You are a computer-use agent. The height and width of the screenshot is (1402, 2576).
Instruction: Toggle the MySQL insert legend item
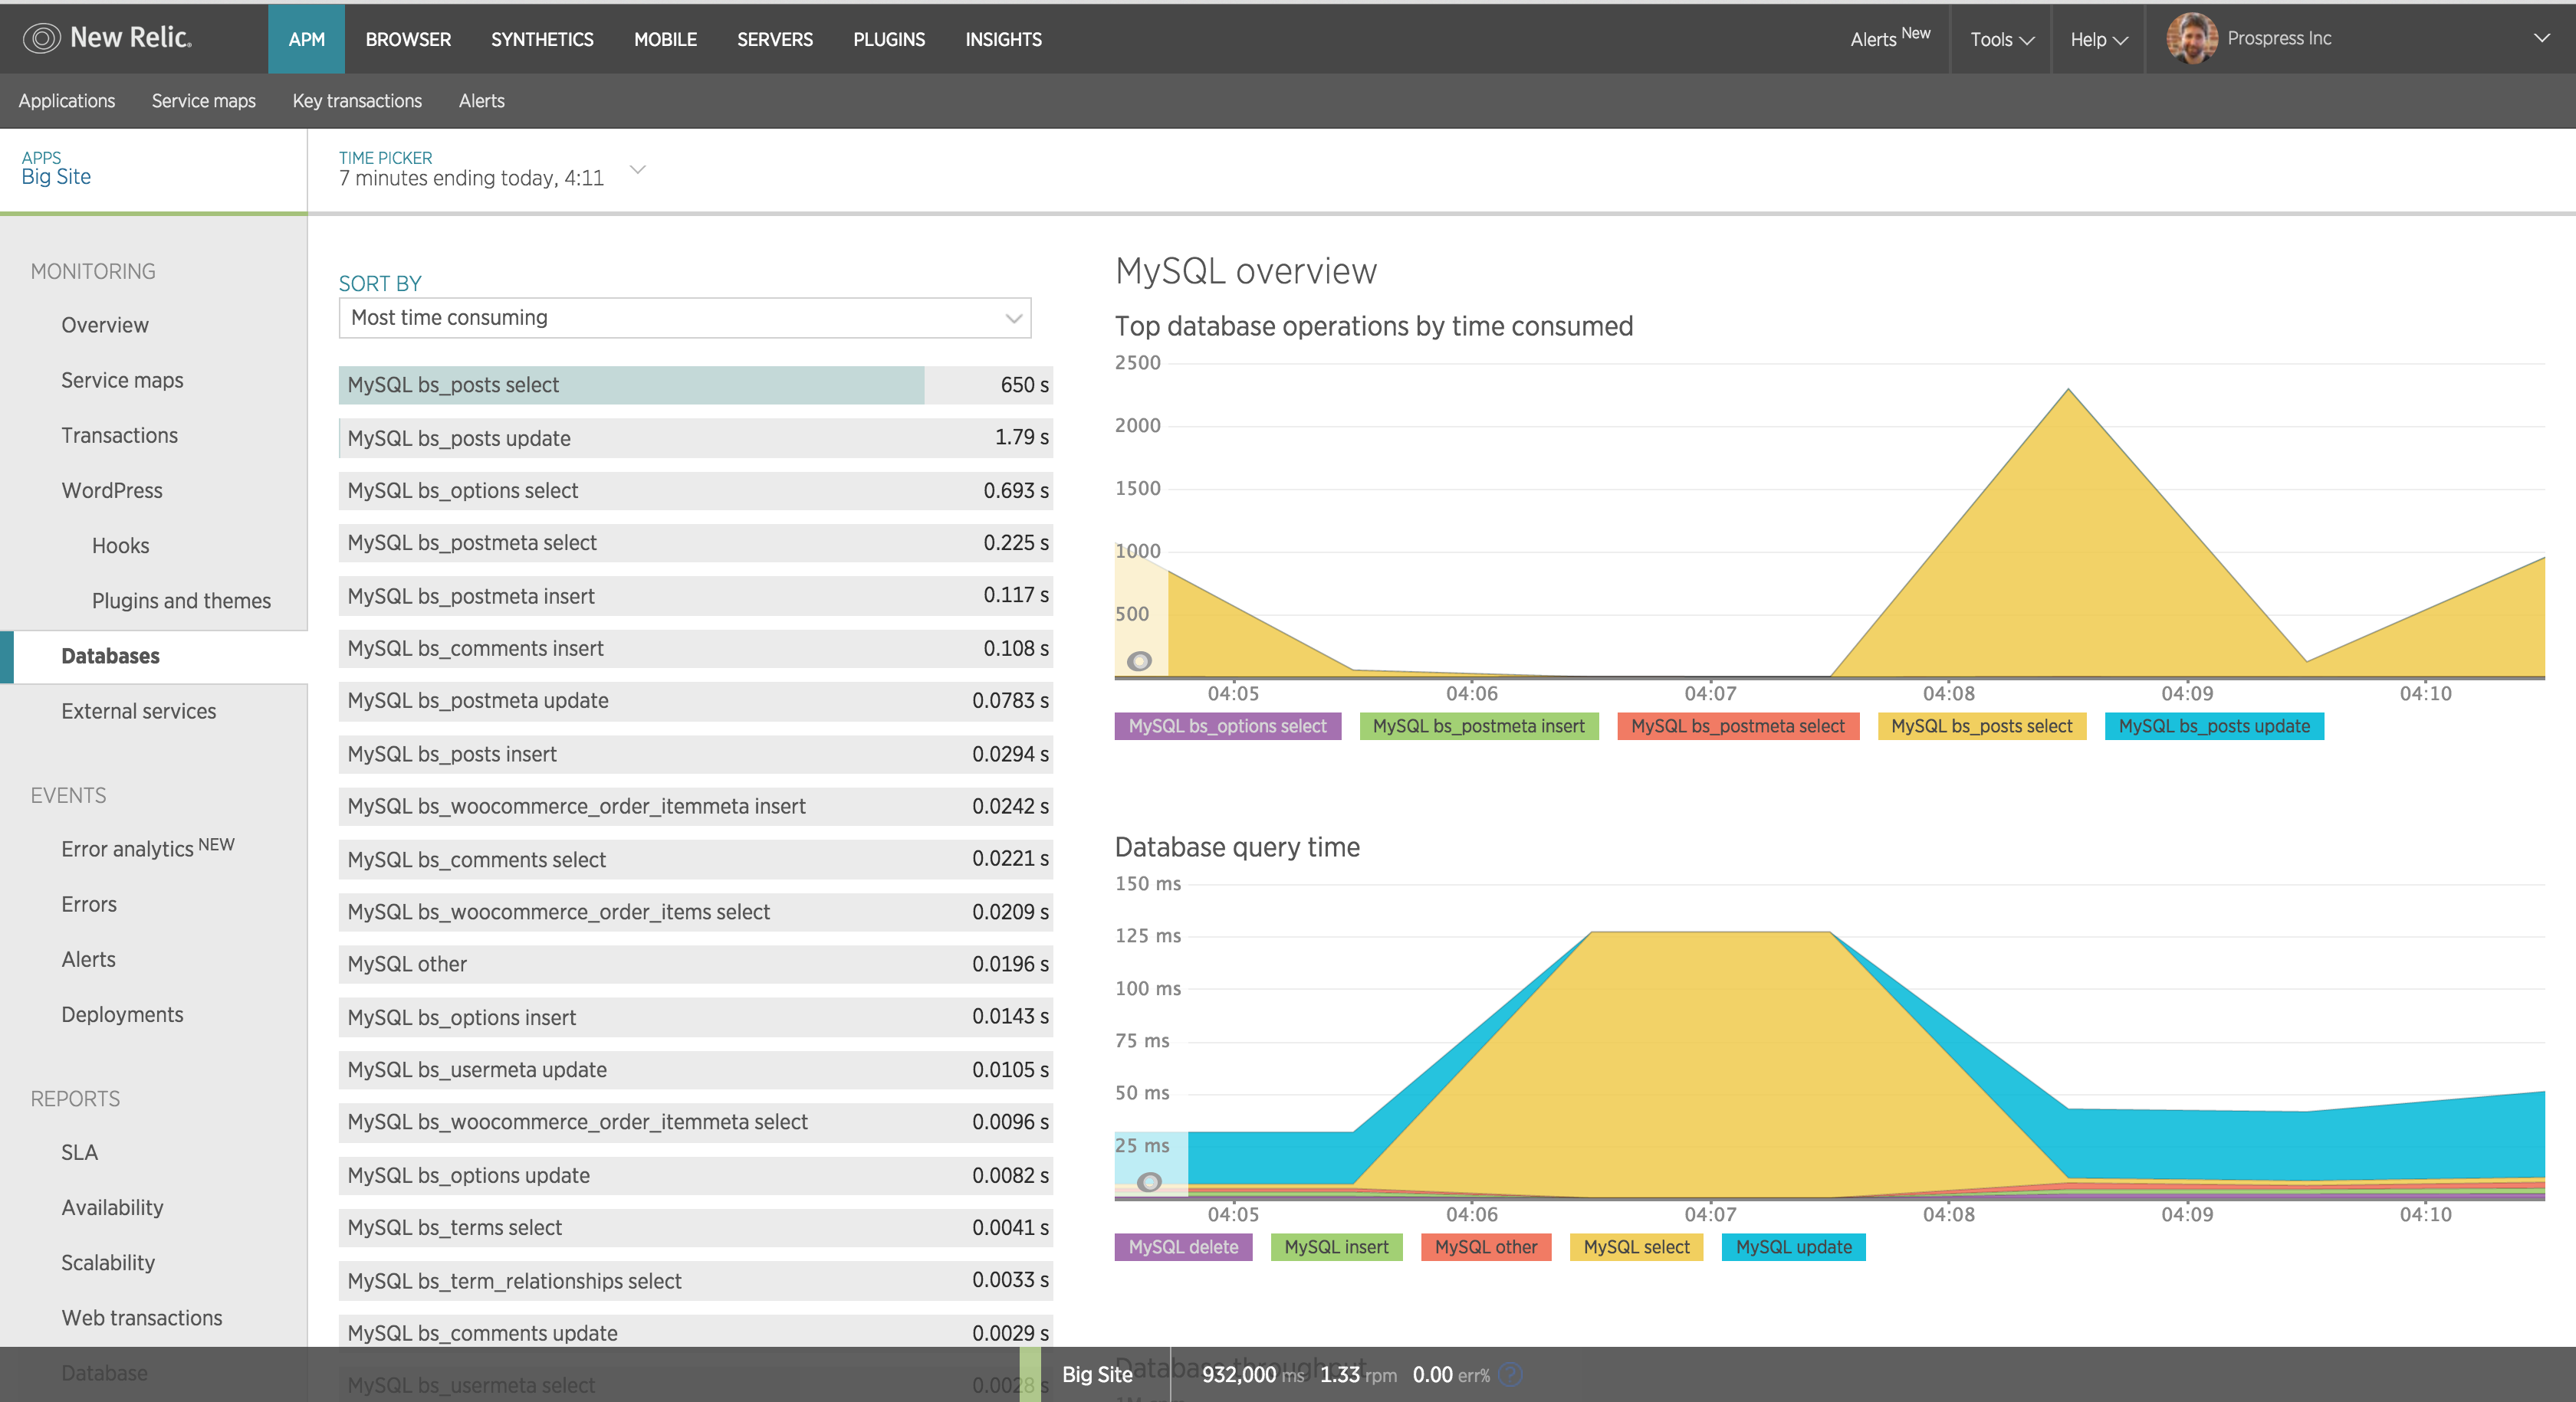[1336, 1247]
